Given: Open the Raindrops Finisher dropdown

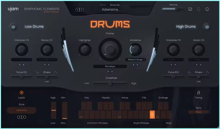Looking at the screenshot, I should [110, 66].
